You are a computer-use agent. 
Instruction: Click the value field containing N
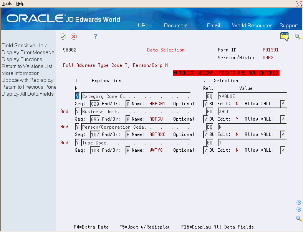pos(252,127)
